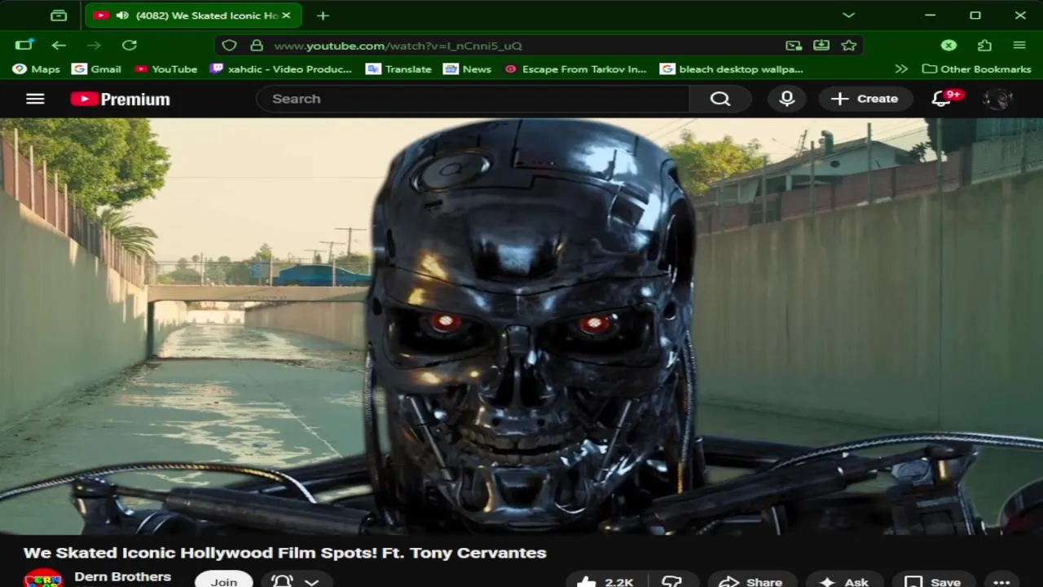Go forward one page
Viewport: 1043px width, 587px height.
pos(94,45)
